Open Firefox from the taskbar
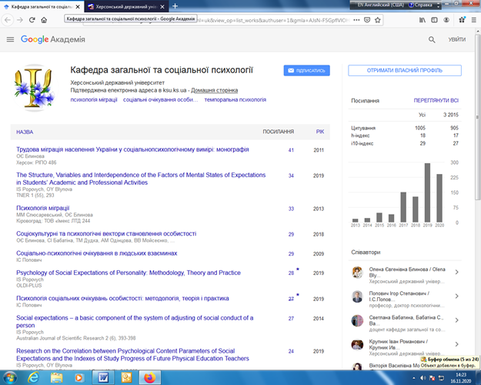The image size is (481, 385). point(149,377)
